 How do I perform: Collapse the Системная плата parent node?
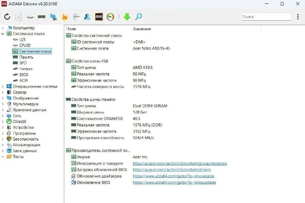(x=3, y=34)
